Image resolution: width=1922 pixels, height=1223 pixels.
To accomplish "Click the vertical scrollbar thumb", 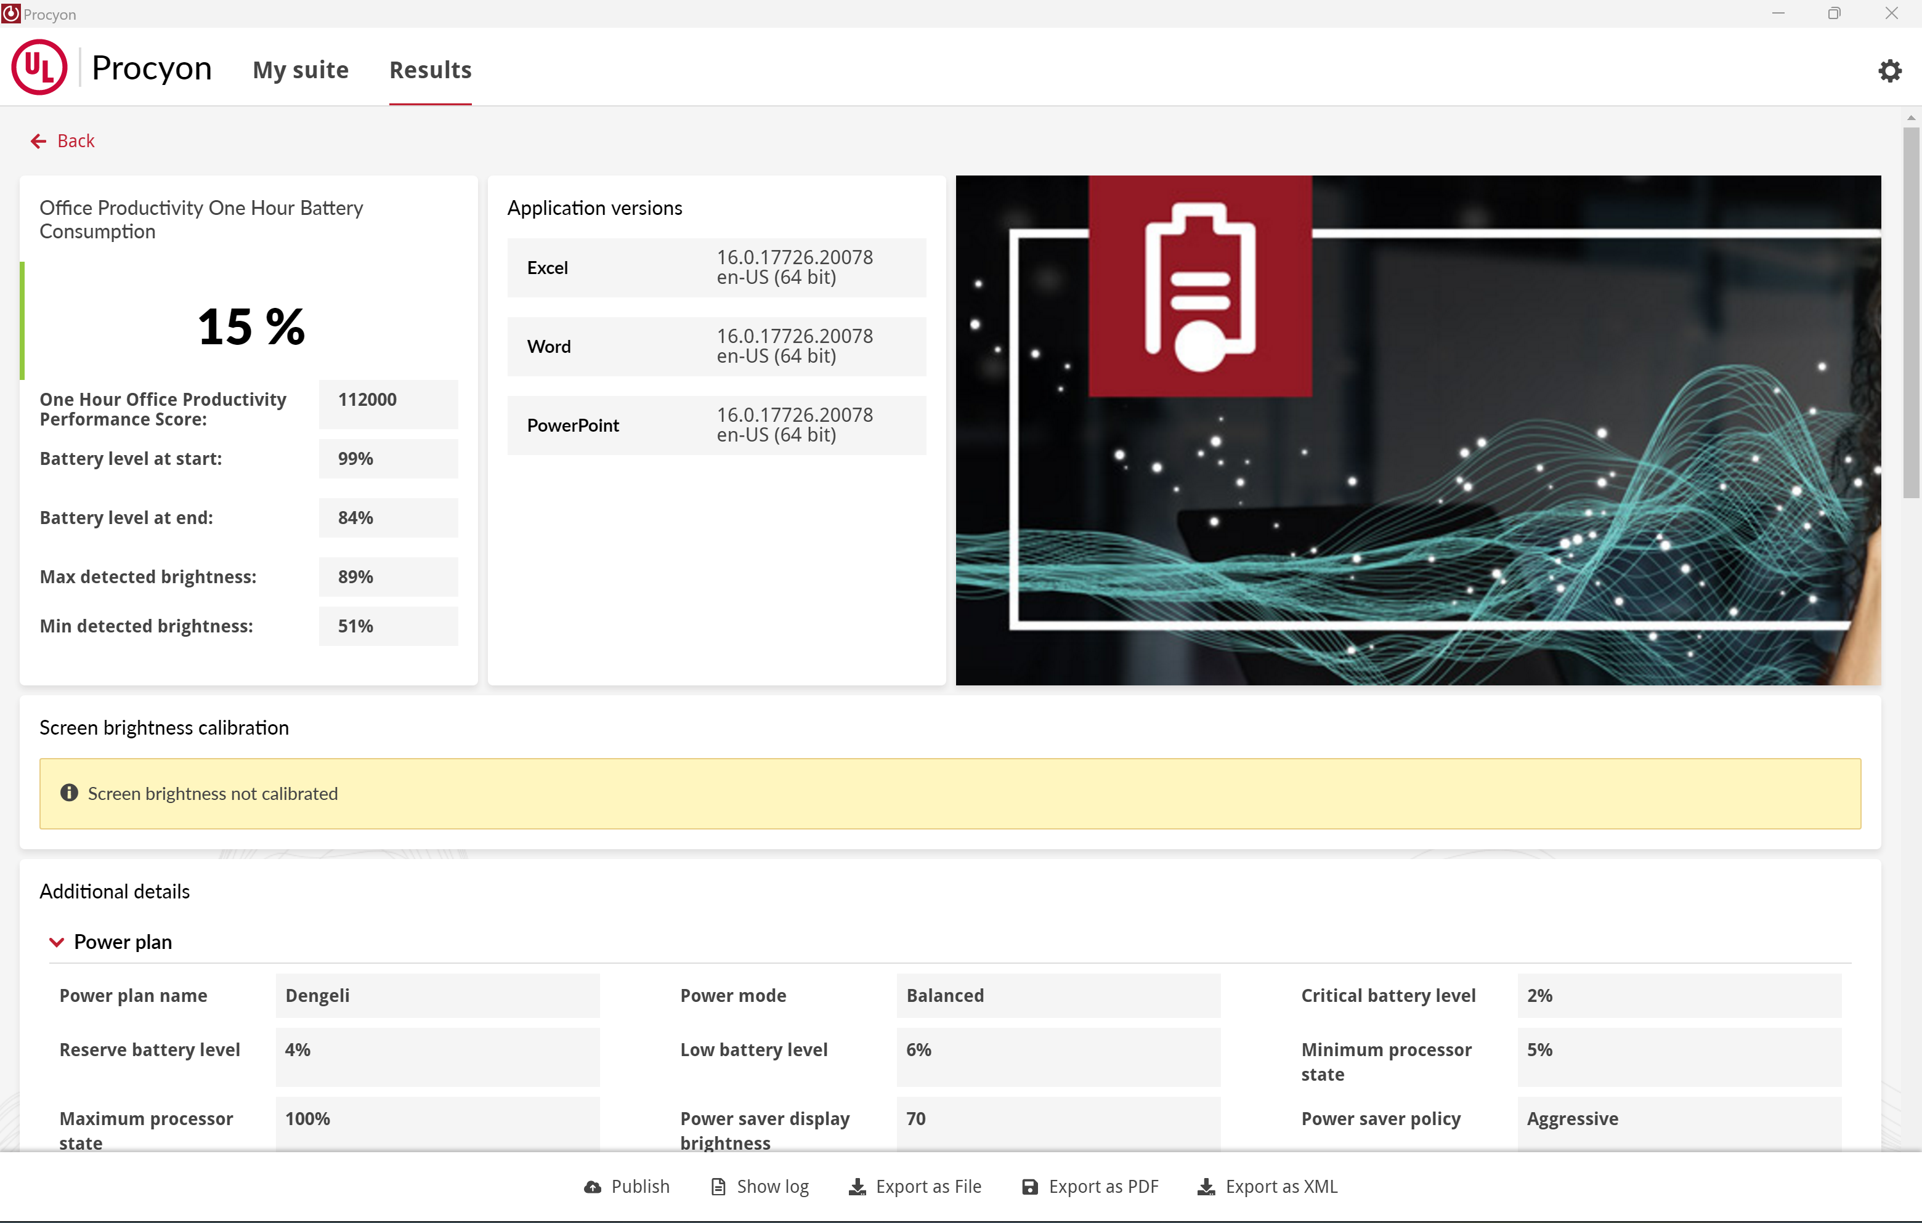I will point(1911,312).
